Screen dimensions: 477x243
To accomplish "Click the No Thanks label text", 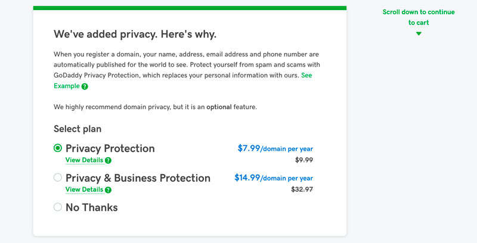I will point(91,207).
